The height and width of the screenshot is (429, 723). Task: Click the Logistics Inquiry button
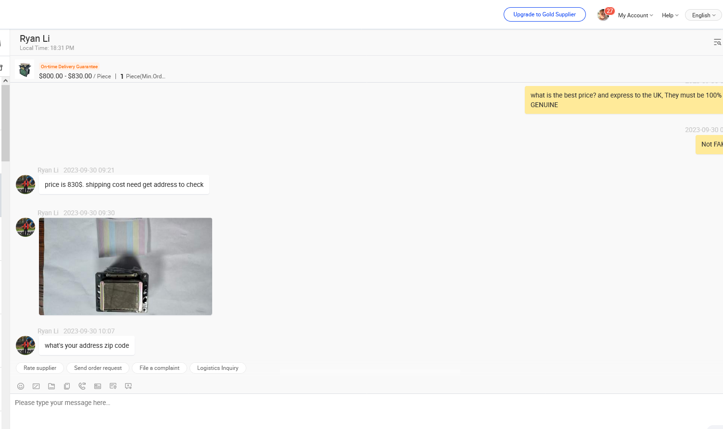[218, 368]
